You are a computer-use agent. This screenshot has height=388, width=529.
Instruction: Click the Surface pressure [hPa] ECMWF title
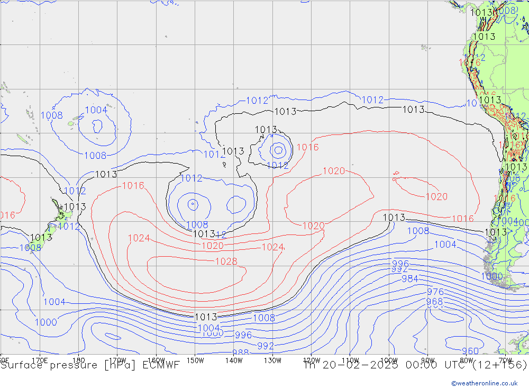pyautogui.click(x=90, y=365)
